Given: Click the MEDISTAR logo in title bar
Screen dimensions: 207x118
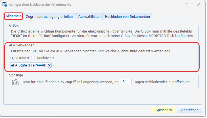Looking at the screenshot, I should click(x=4, y=5).
